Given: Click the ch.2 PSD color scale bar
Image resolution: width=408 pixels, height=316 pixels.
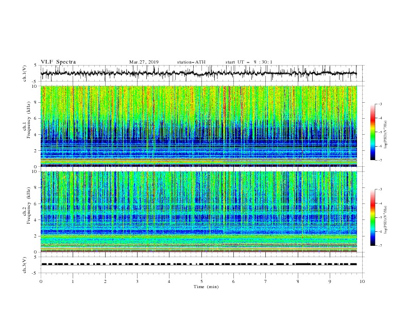Looking at the screenshot, I should coord(373,217).
